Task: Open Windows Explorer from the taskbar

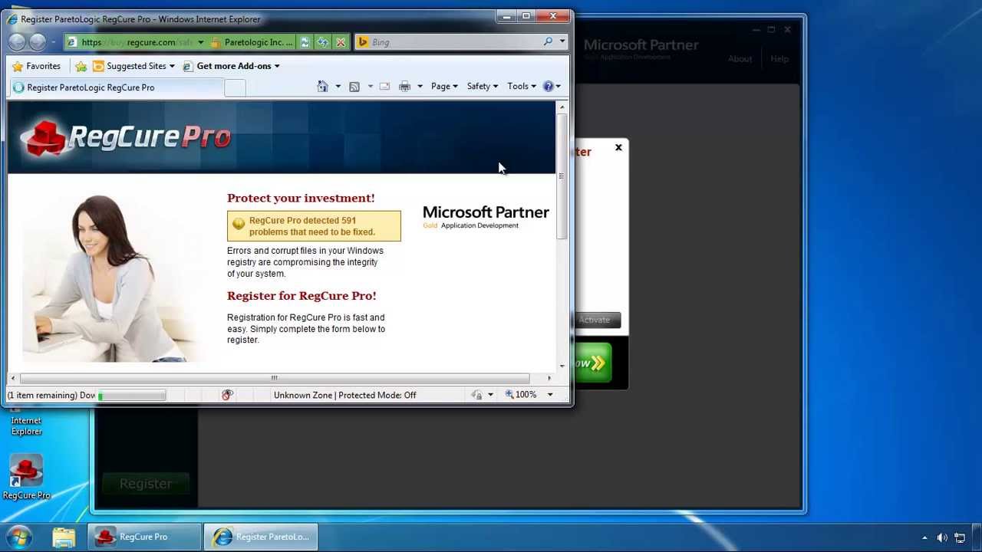Action: click(x=64, y=537)
